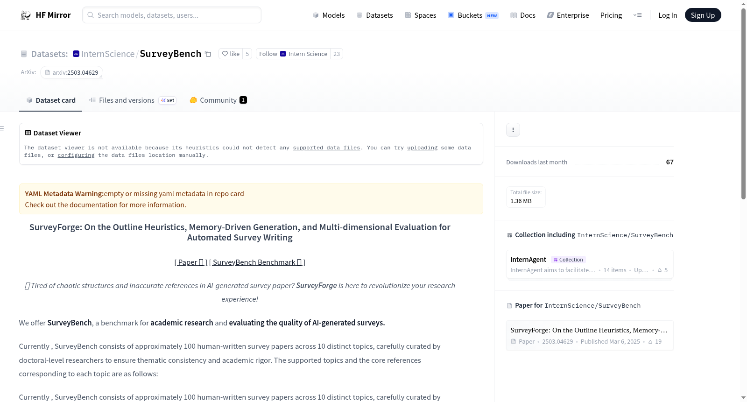747x402 pixels.
Task: Switch to the Files and versions tab
Action: click(133, 100)
